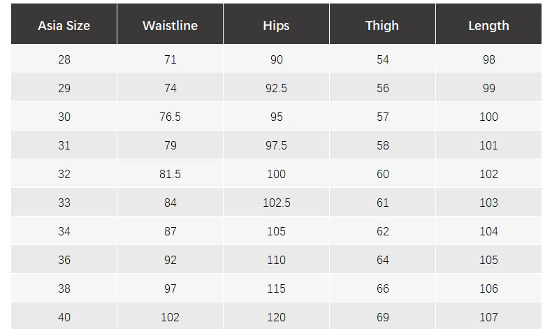
Task: Select Asia size 36 cell
Action: [64, 260]
